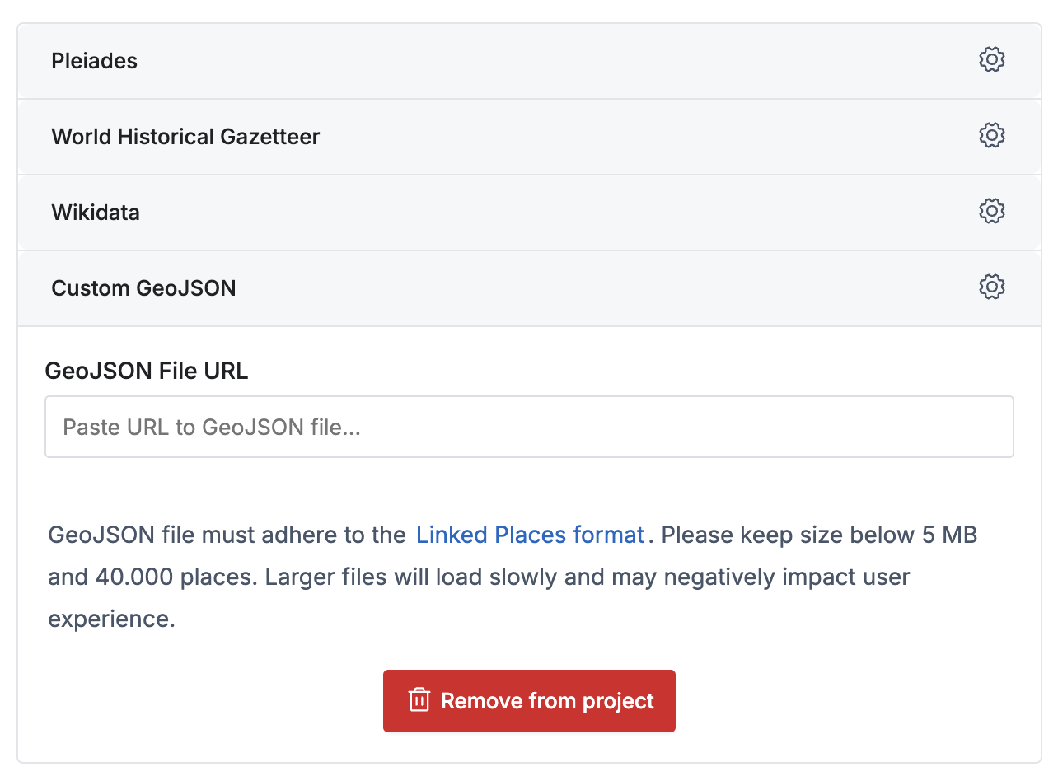Click the 'GeoJSON File URL' field label

click(147, 372)
